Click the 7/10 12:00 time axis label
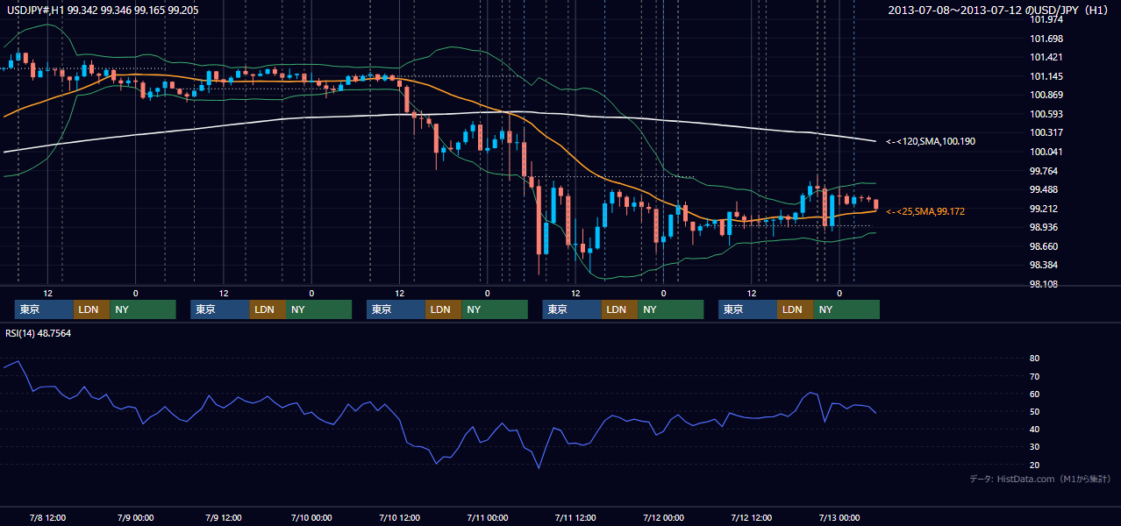The image size is (1121, 526). 399,517
